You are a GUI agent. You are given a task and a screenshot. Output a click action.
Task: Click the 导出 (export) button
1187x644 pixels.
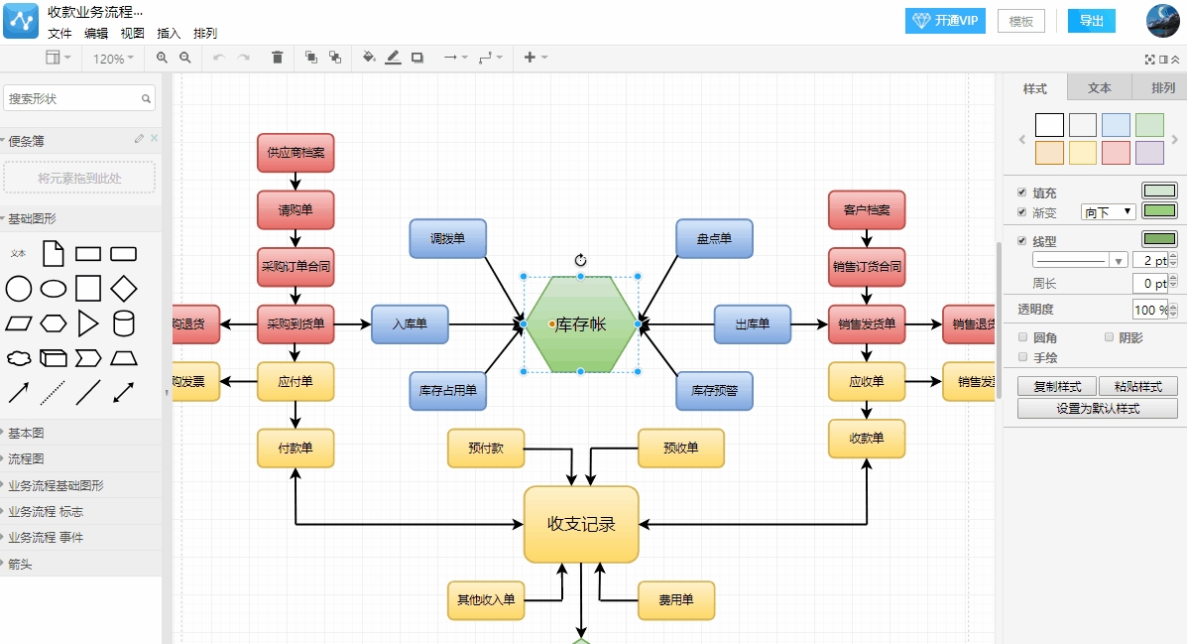(1091, 20)
